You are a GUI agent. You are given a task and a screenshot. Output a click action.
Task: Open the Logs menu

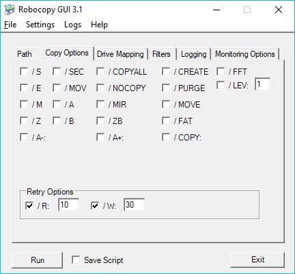72,25
